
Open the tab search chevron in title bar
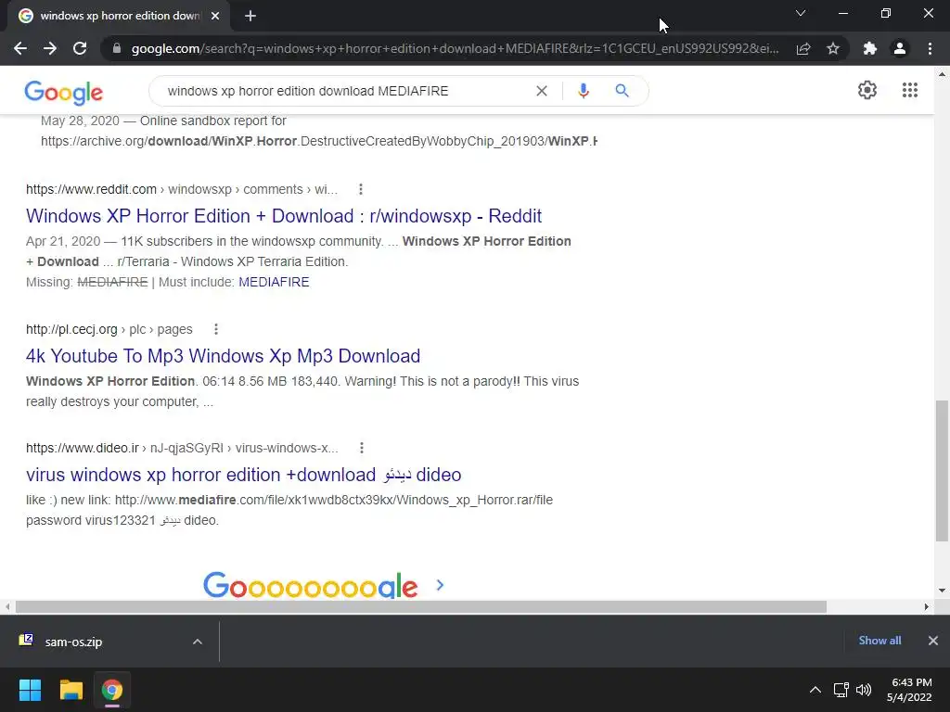(x=801, y=13)
